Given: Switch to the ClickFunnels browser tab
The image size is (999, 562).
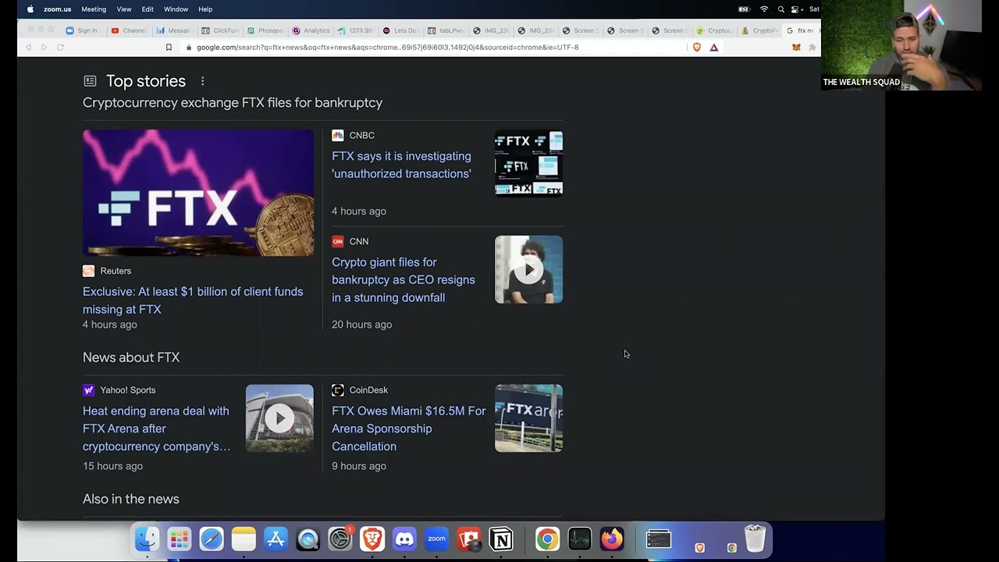Looking at the screenshot, I should pyautogui.click(x=219, y=30).
